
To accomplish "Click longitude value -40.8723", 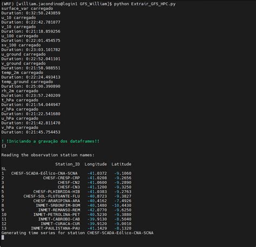I will click(x=97, y=196).
